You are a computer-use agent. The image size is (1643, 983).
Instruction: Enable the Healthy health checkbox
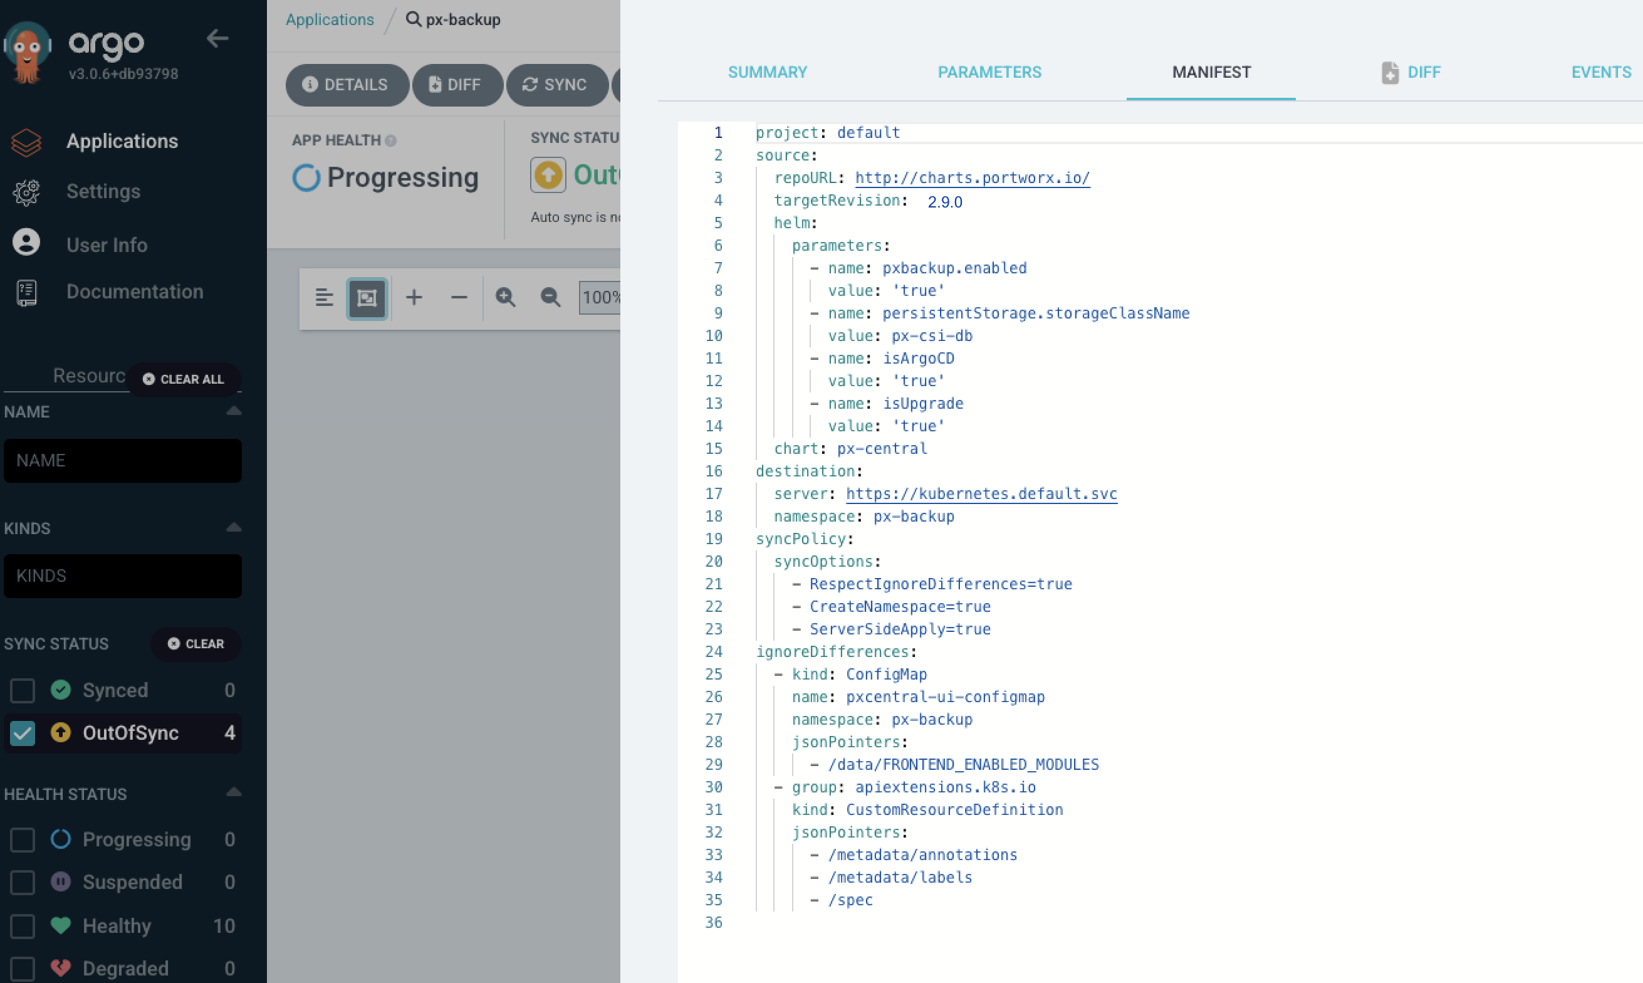(23, 925)
